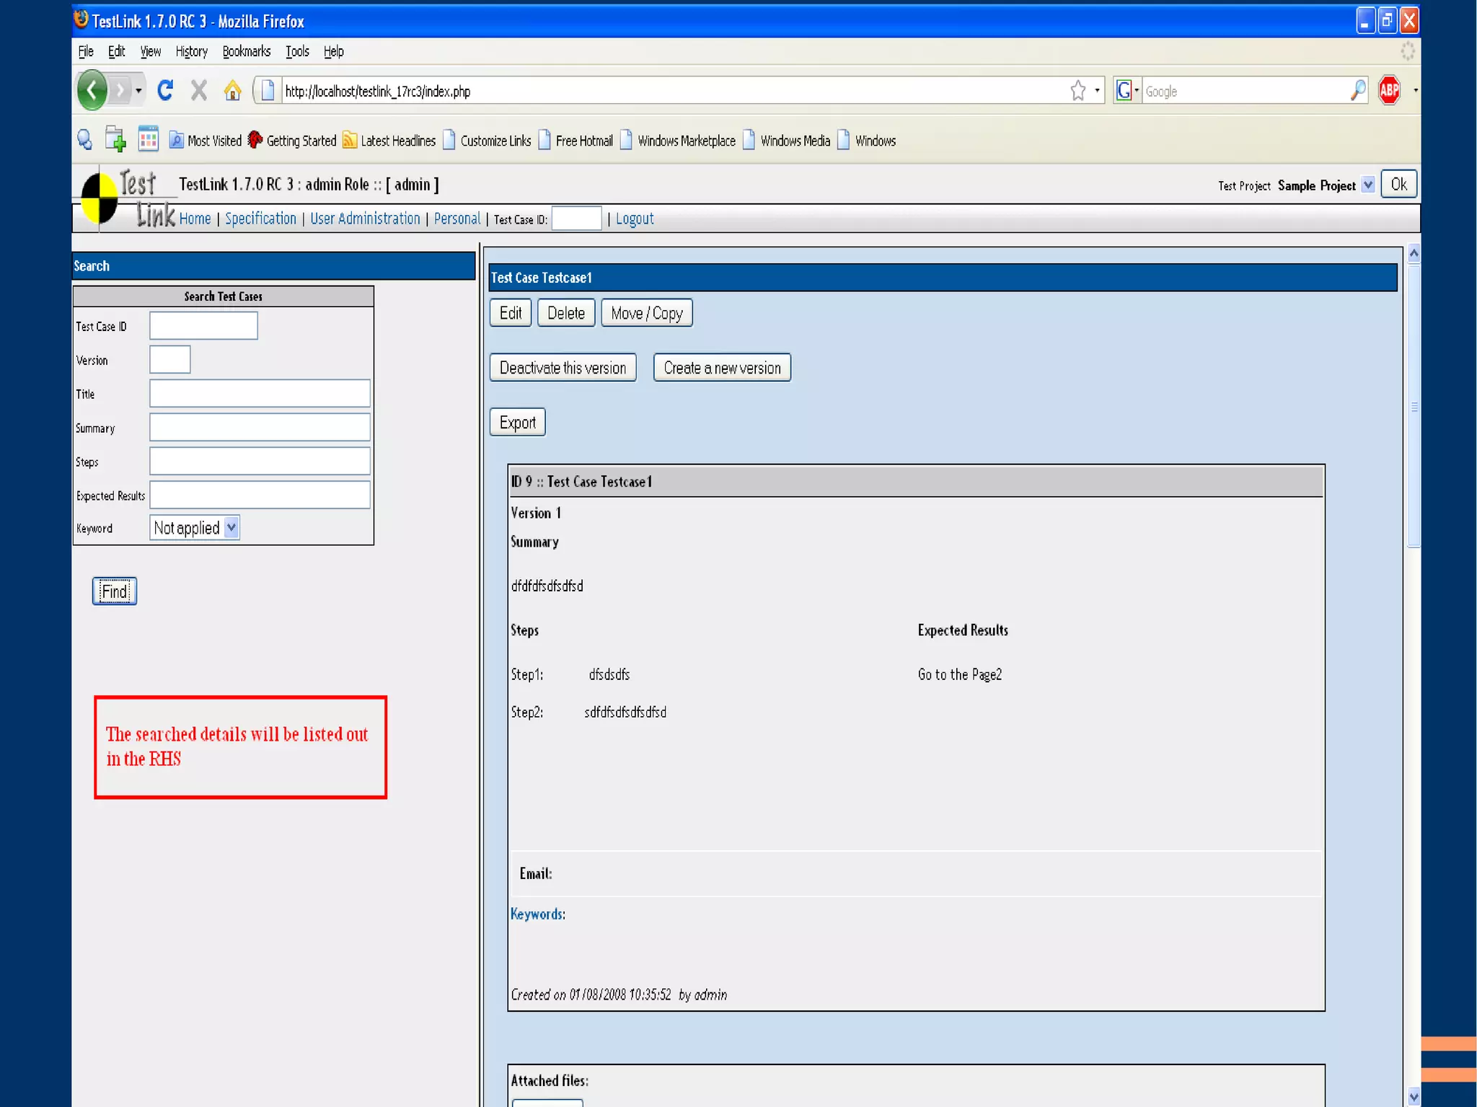Go to the browser Home page icon
Image resolution: width=1477 pixels, height=1107 pixels.
(232, 90)
